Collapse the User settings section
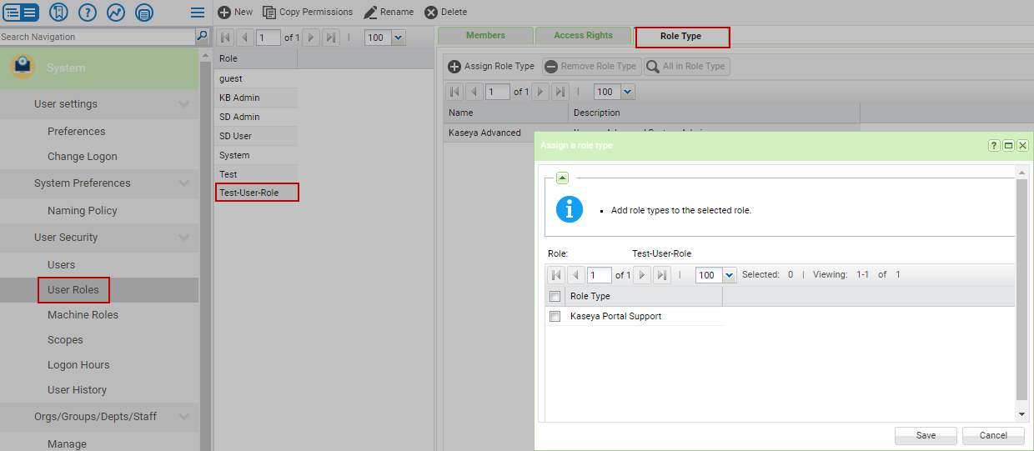This screenshot has width=1034, height=451. pyautogui.click(x=183, y=104)
